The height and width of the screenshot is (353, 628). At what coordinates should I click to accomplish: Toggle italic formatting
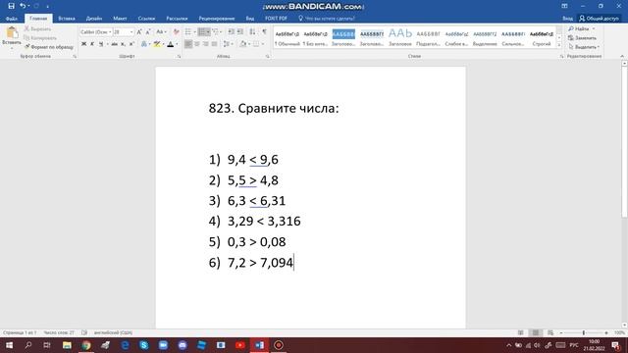[x=92, y=44]
